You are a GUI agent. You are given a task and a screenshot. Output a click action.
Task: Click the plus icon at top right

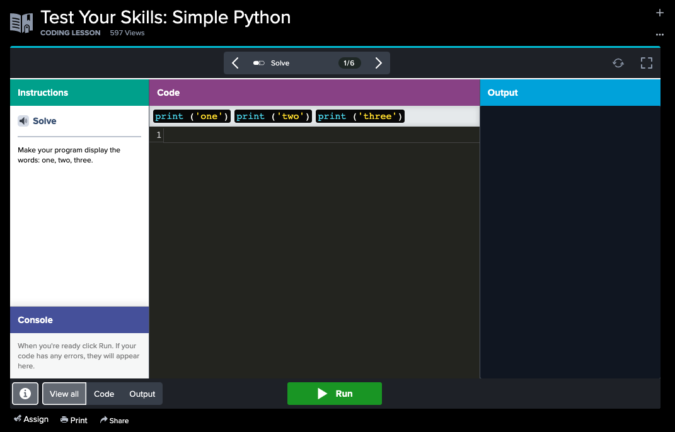click(659, 13)
